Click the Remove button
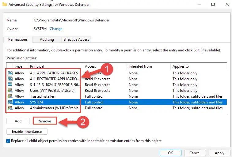 44,121
